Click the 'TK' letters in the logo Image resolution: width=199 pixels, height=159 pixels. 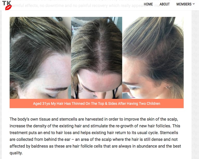point(6,3)
